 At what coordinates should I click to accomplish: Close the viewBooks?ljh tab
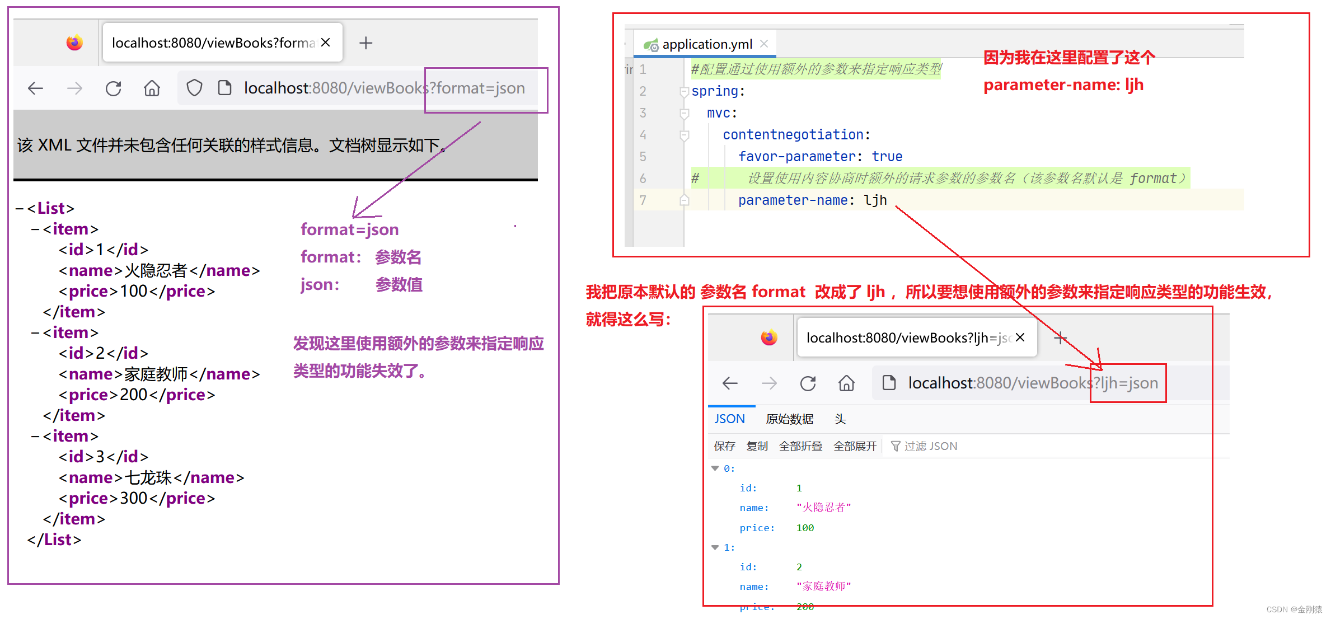tap(1020, 337)
